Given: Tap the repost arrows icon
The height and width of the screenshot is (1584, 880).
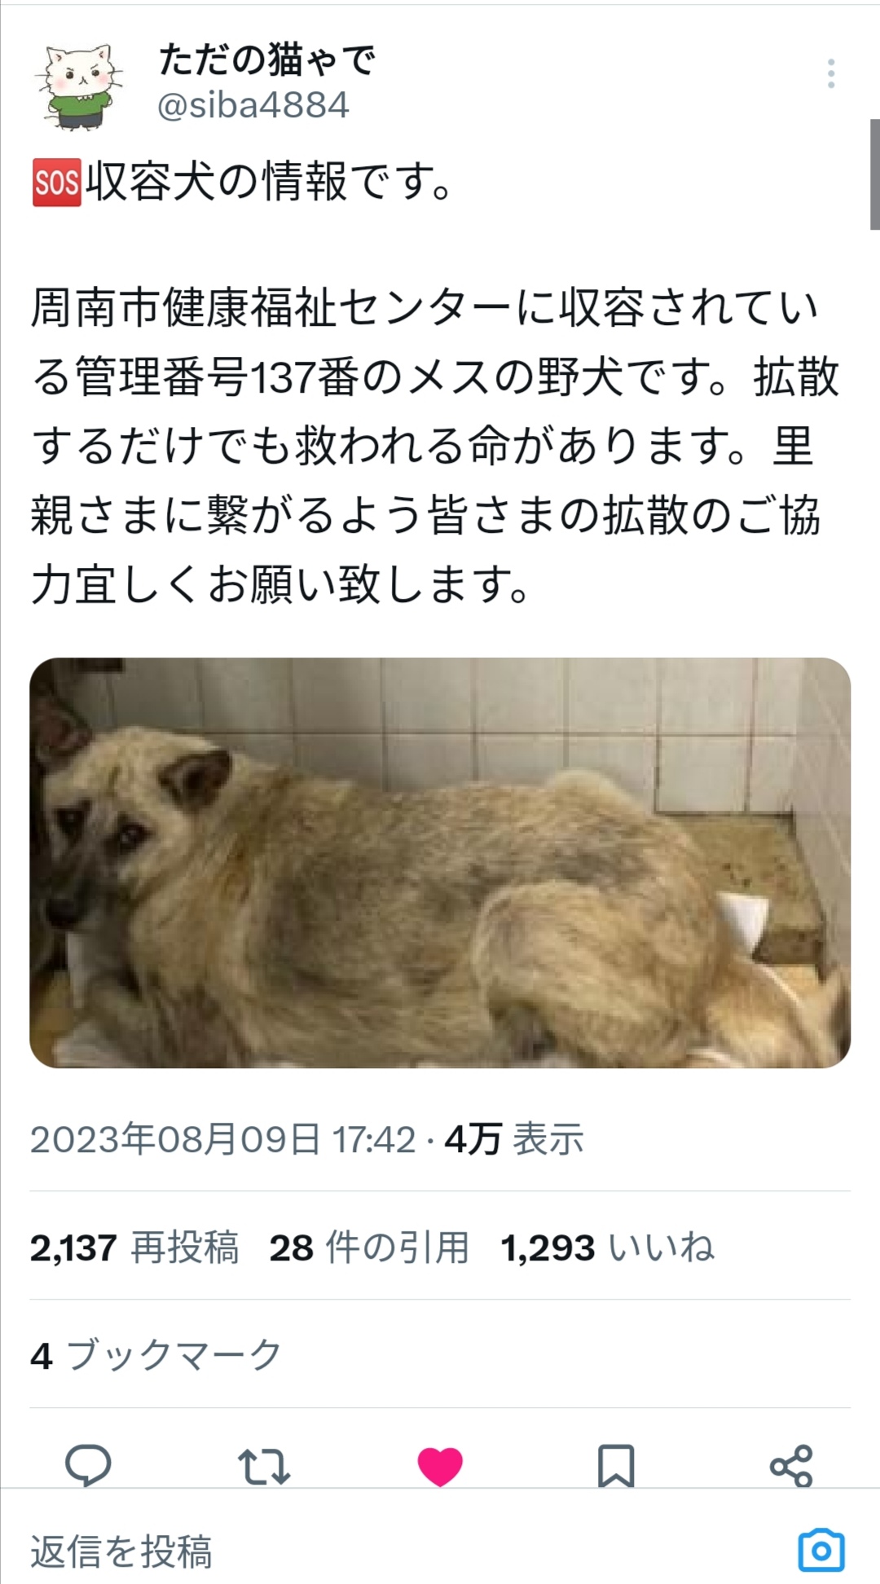Looking at the screenshot, I should (x=264, y=1465).
